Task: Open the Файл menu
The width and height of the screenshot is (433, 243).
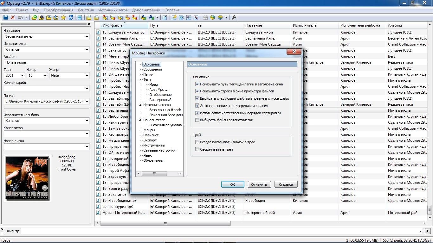Action: [x=7, y=10]
